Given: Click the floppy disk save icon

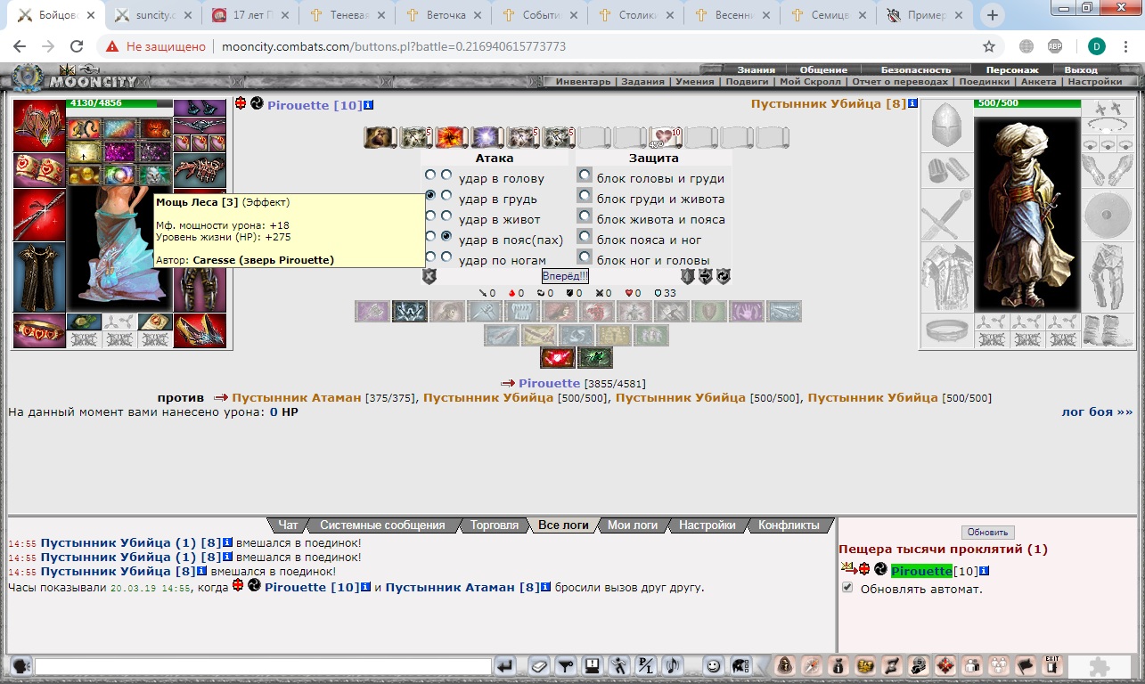Looking at the screenshot, I should [x=591, y=665].
